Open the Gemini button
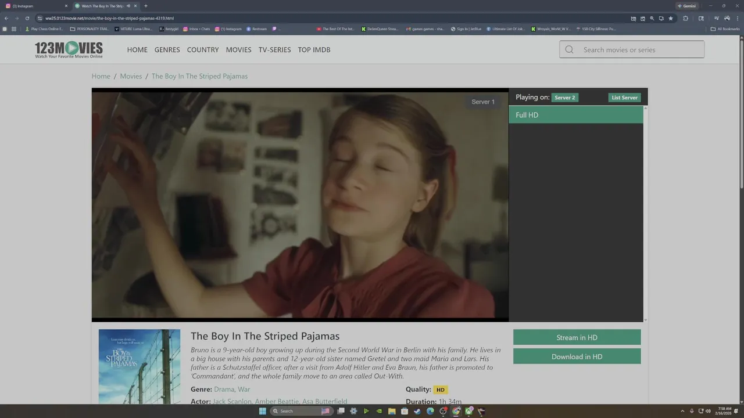 pyautogui.click(x=686, y=6)
